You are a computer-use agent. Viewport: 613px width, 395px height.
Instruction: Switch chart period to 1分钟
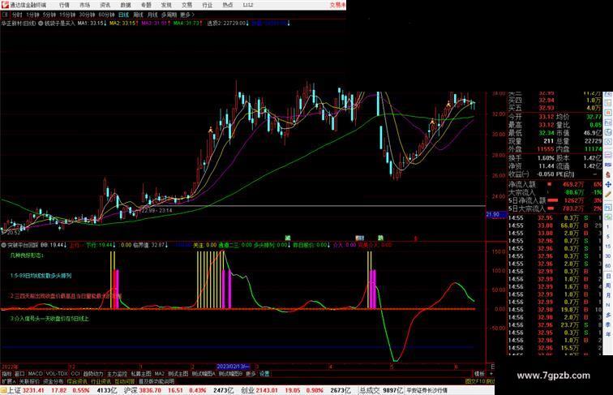coord(32,15)
